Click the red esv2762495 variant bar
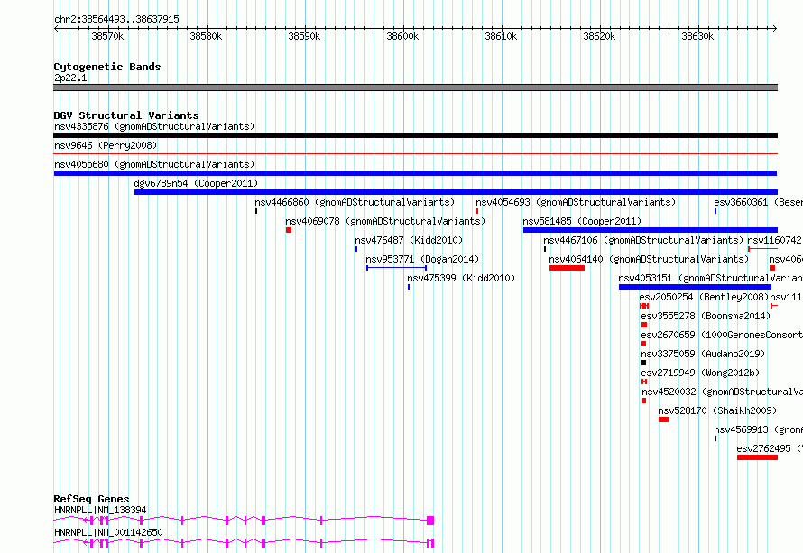The image size is (803, 553). click(x=757, y=457)
